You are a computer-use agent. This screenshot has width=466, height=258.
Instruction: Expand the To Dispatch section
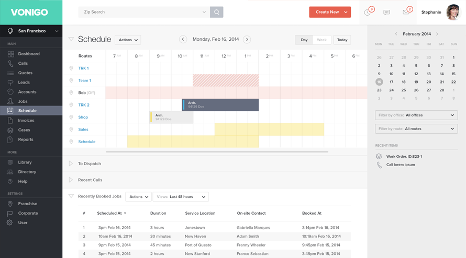(71, 163)
